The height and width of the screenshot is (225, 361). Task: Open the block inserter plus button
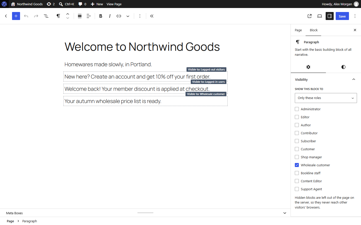tap(16, 16)
